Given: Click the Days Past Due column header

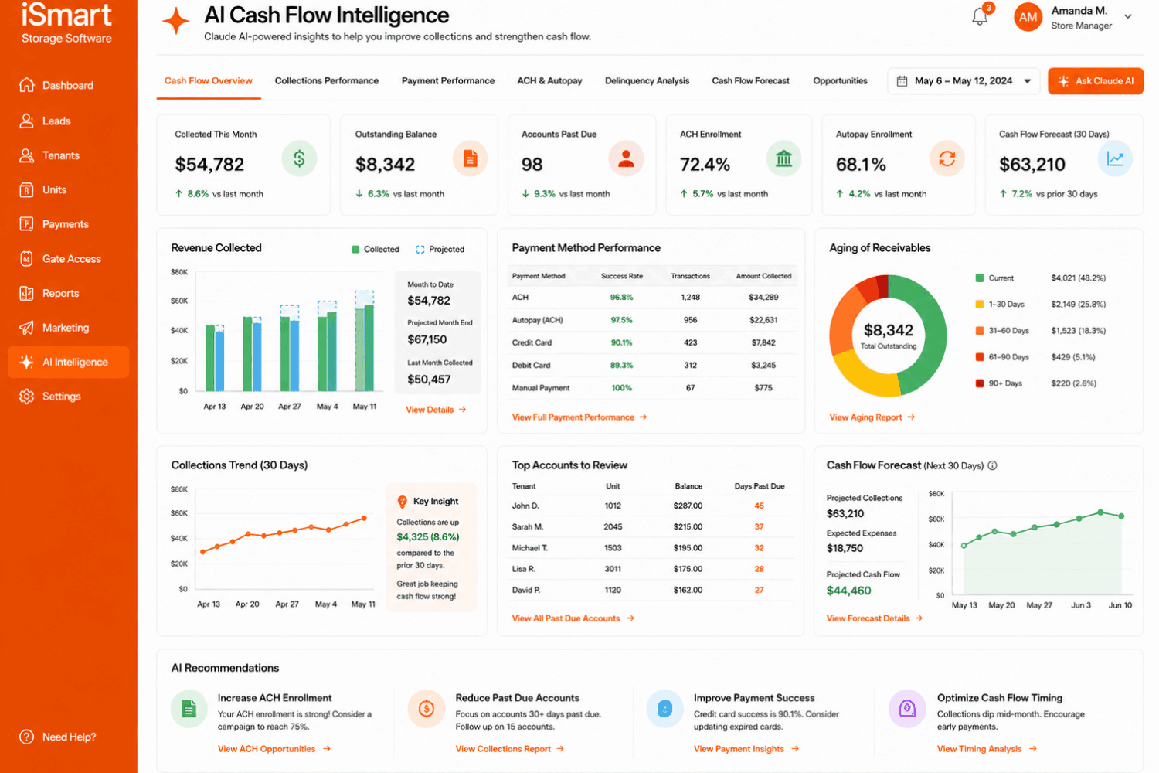Looking at the screenshot, I should coord(759,486).
